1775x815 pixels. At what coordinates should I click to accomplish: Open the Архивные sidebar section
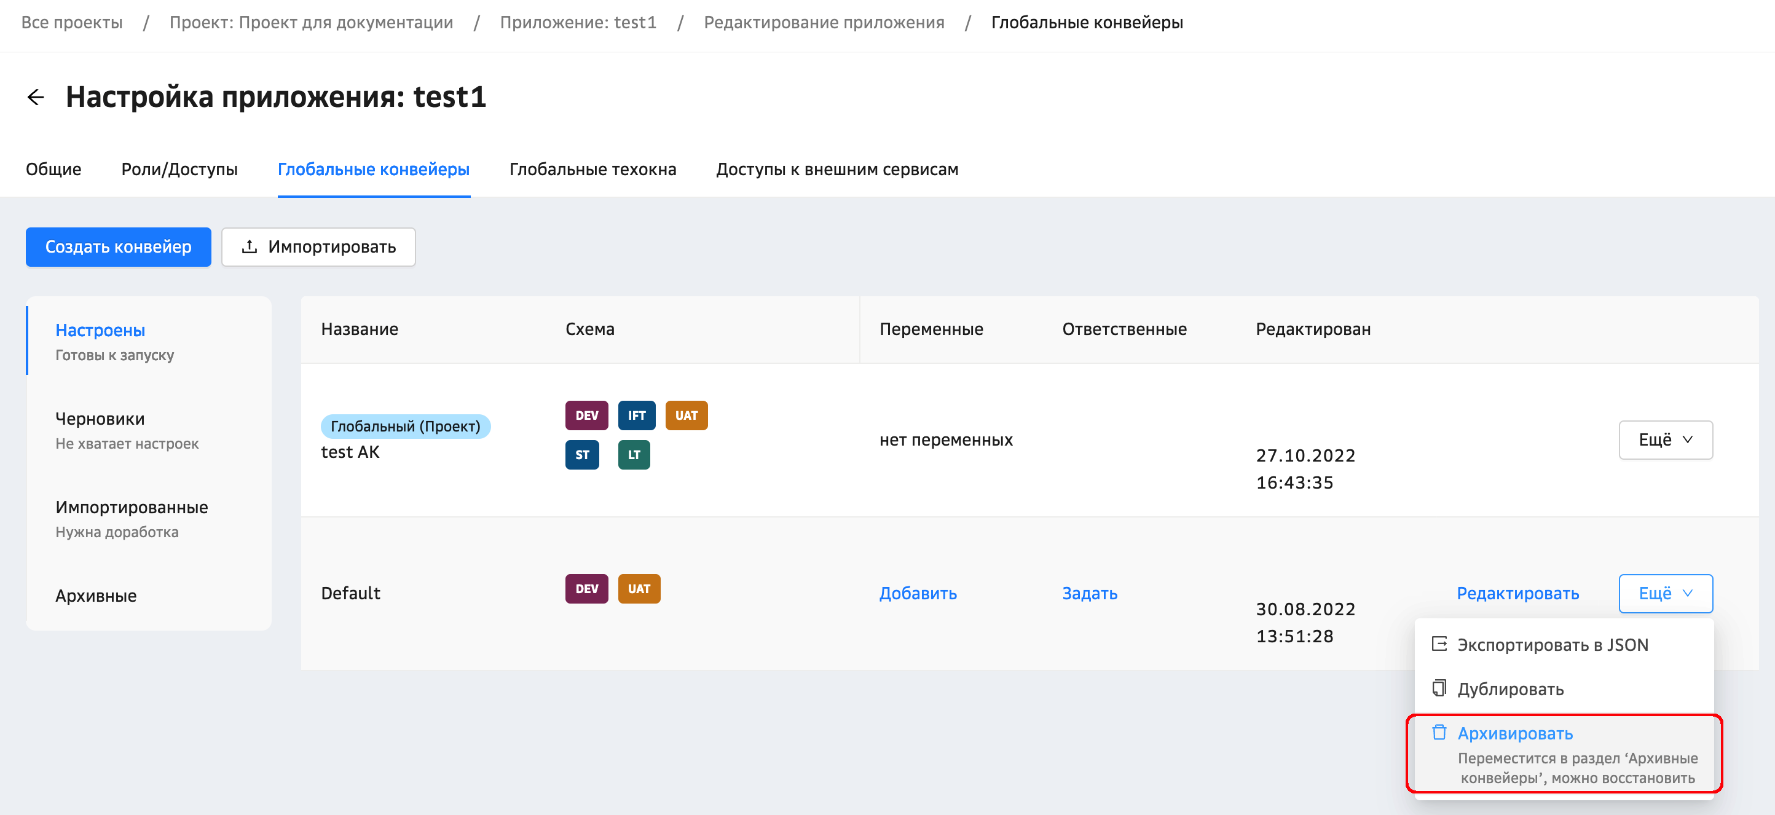pos(96,596)
